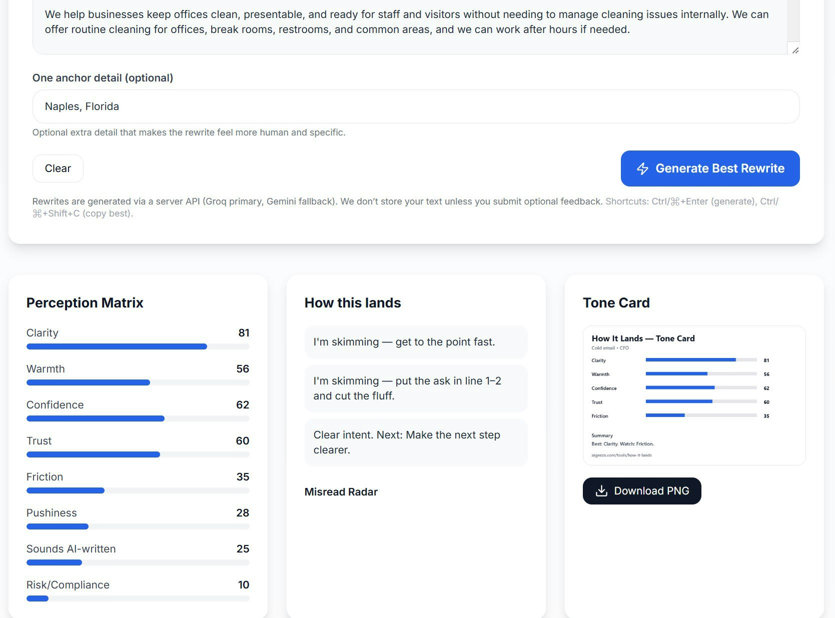Image resolution: width=835 pixels, height=618 pixels.
Task: Click the Perception Matrix panel heading
Action: click(85, 302)
